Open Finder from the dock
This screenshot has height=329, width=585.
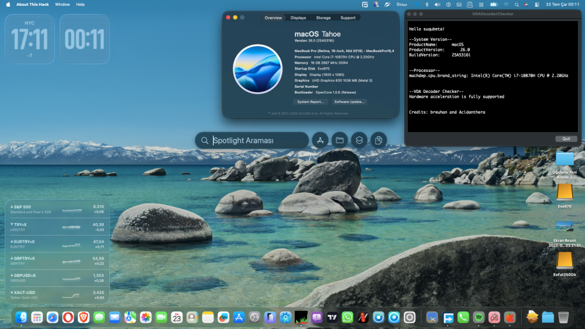[x=21, y=317]
